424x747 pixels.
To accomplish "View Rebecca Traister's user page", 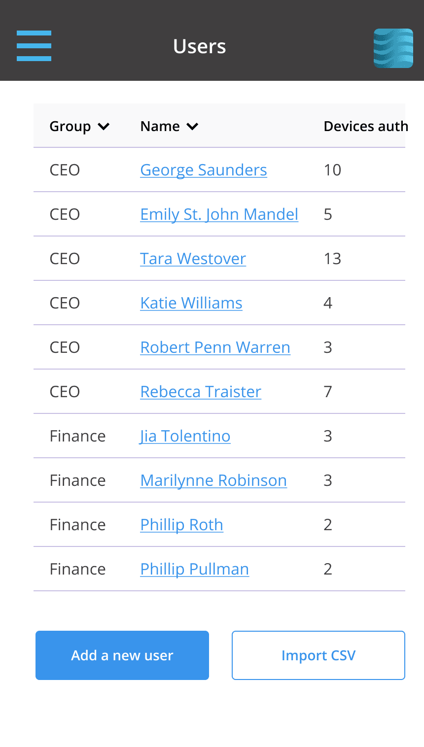I will click(201, 392).
